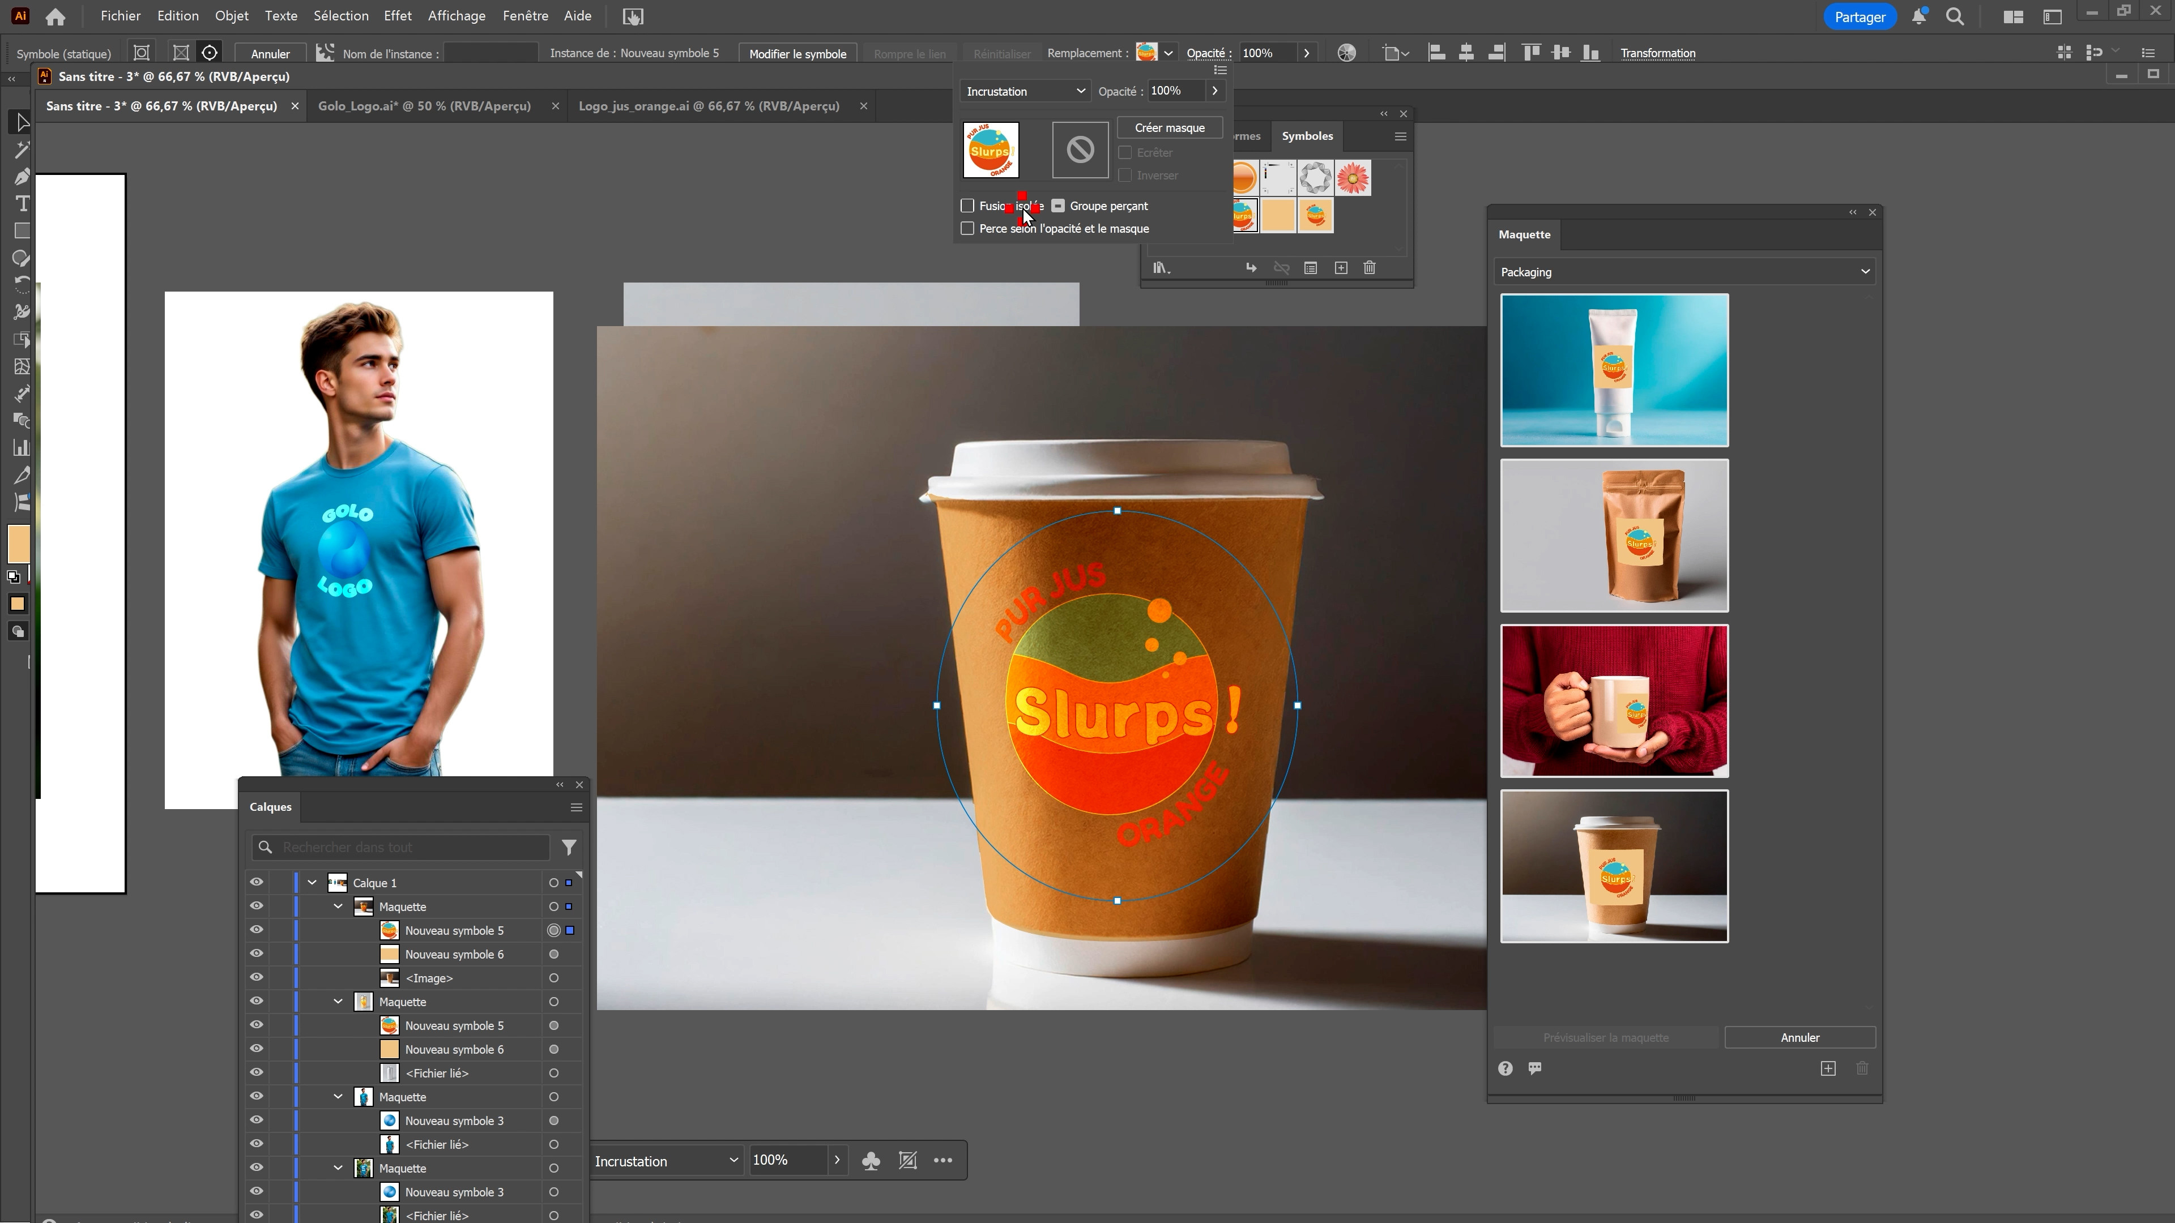This screenshot has width=2175, height=1223.
Task: Click the Recolor Artwork wheel icon
Action: pyautogui.click(x=1347, y=53)
